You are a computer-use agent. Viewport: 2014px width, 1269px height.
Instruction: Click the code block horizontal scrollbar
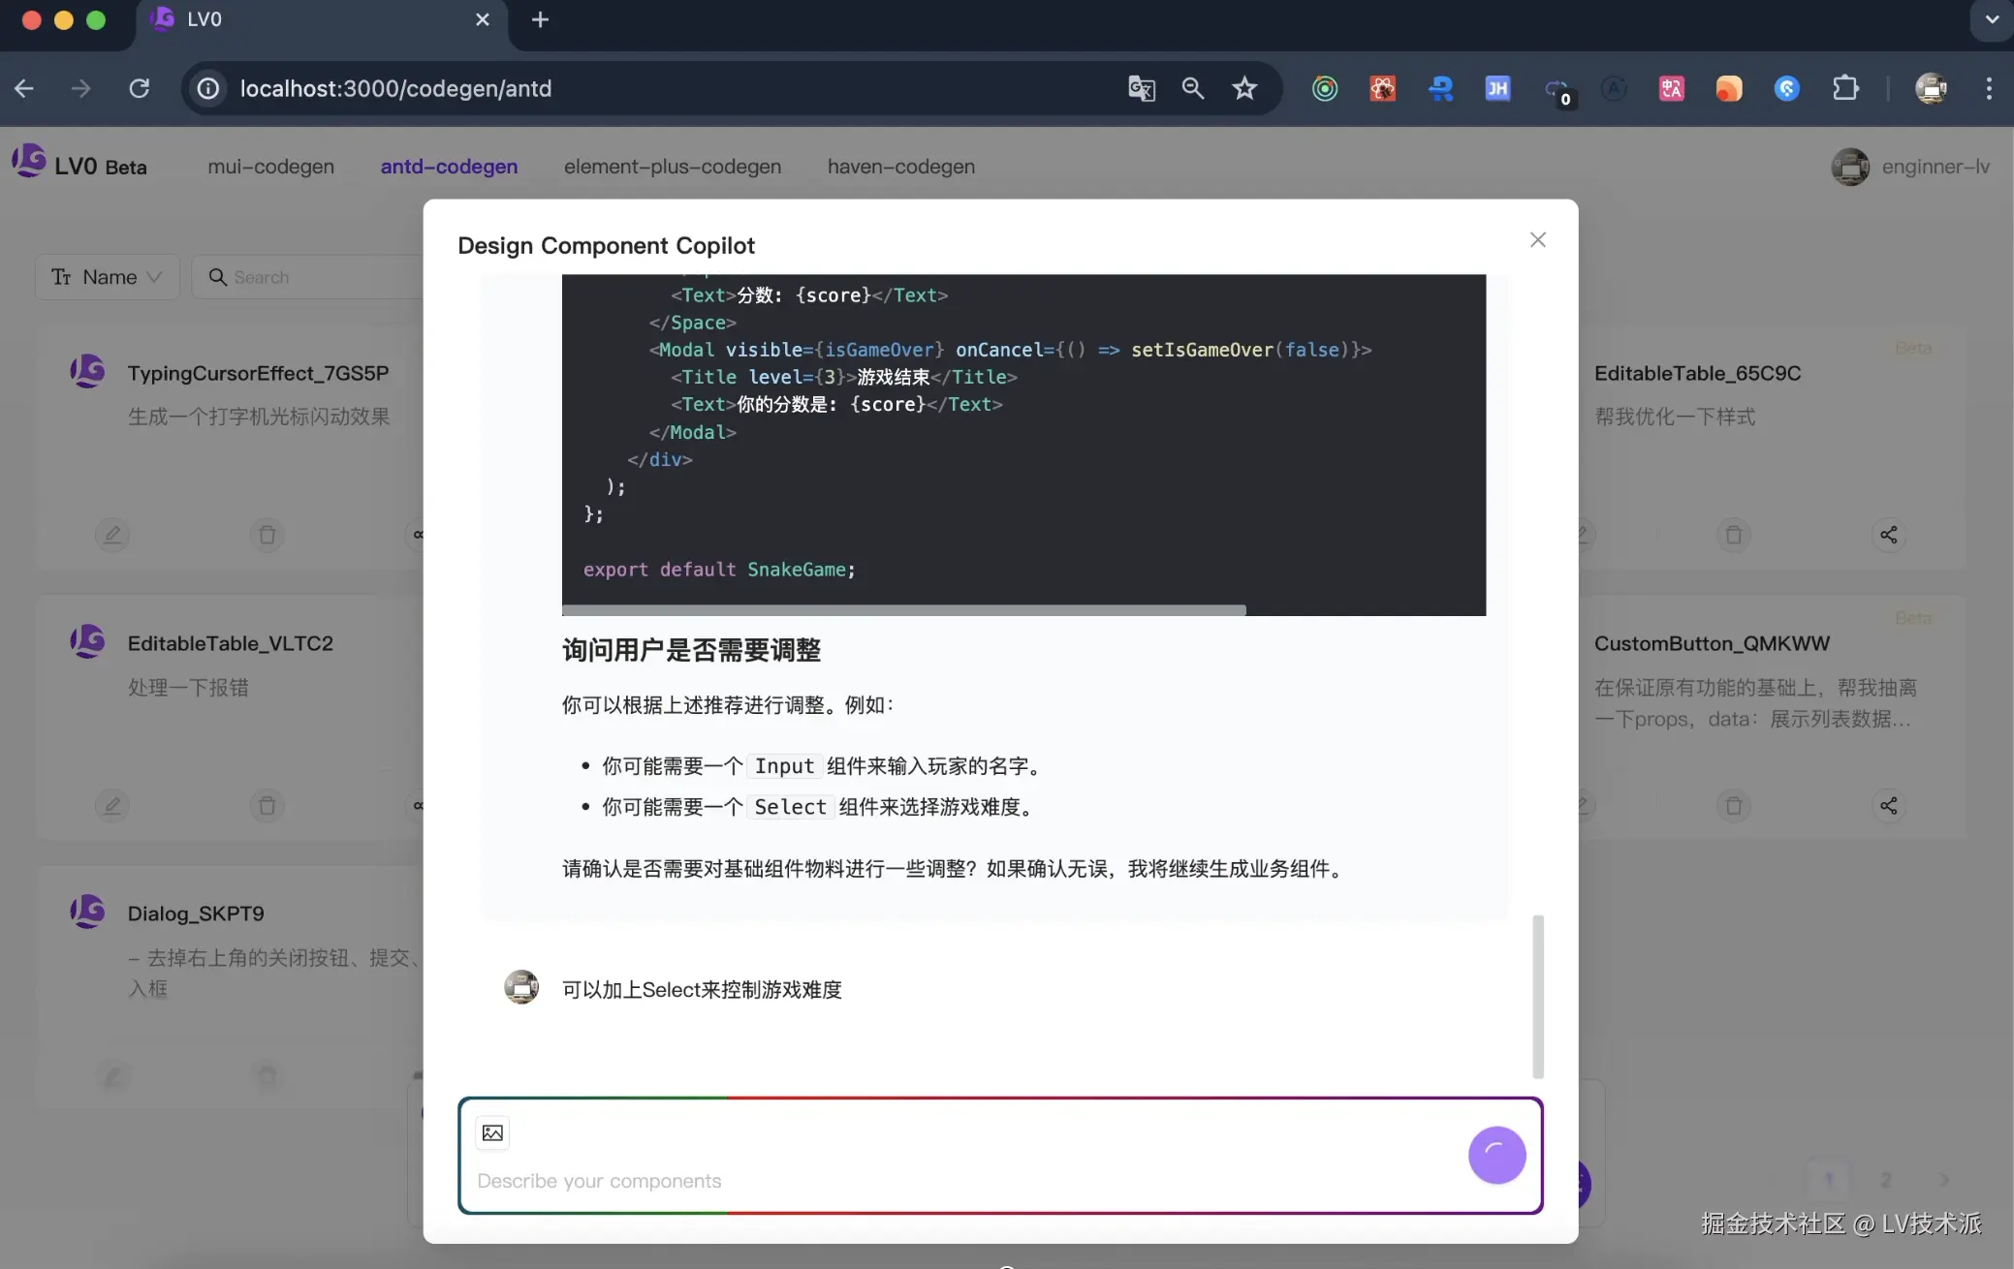pyautogui.click(x=903, y=610)
